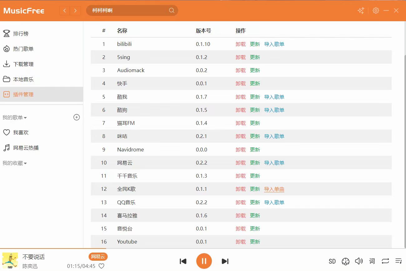This screenshot has height=271, width=406.
Task: Import playlist for 网易云 plugin
Action: click(x=274, y=163)
